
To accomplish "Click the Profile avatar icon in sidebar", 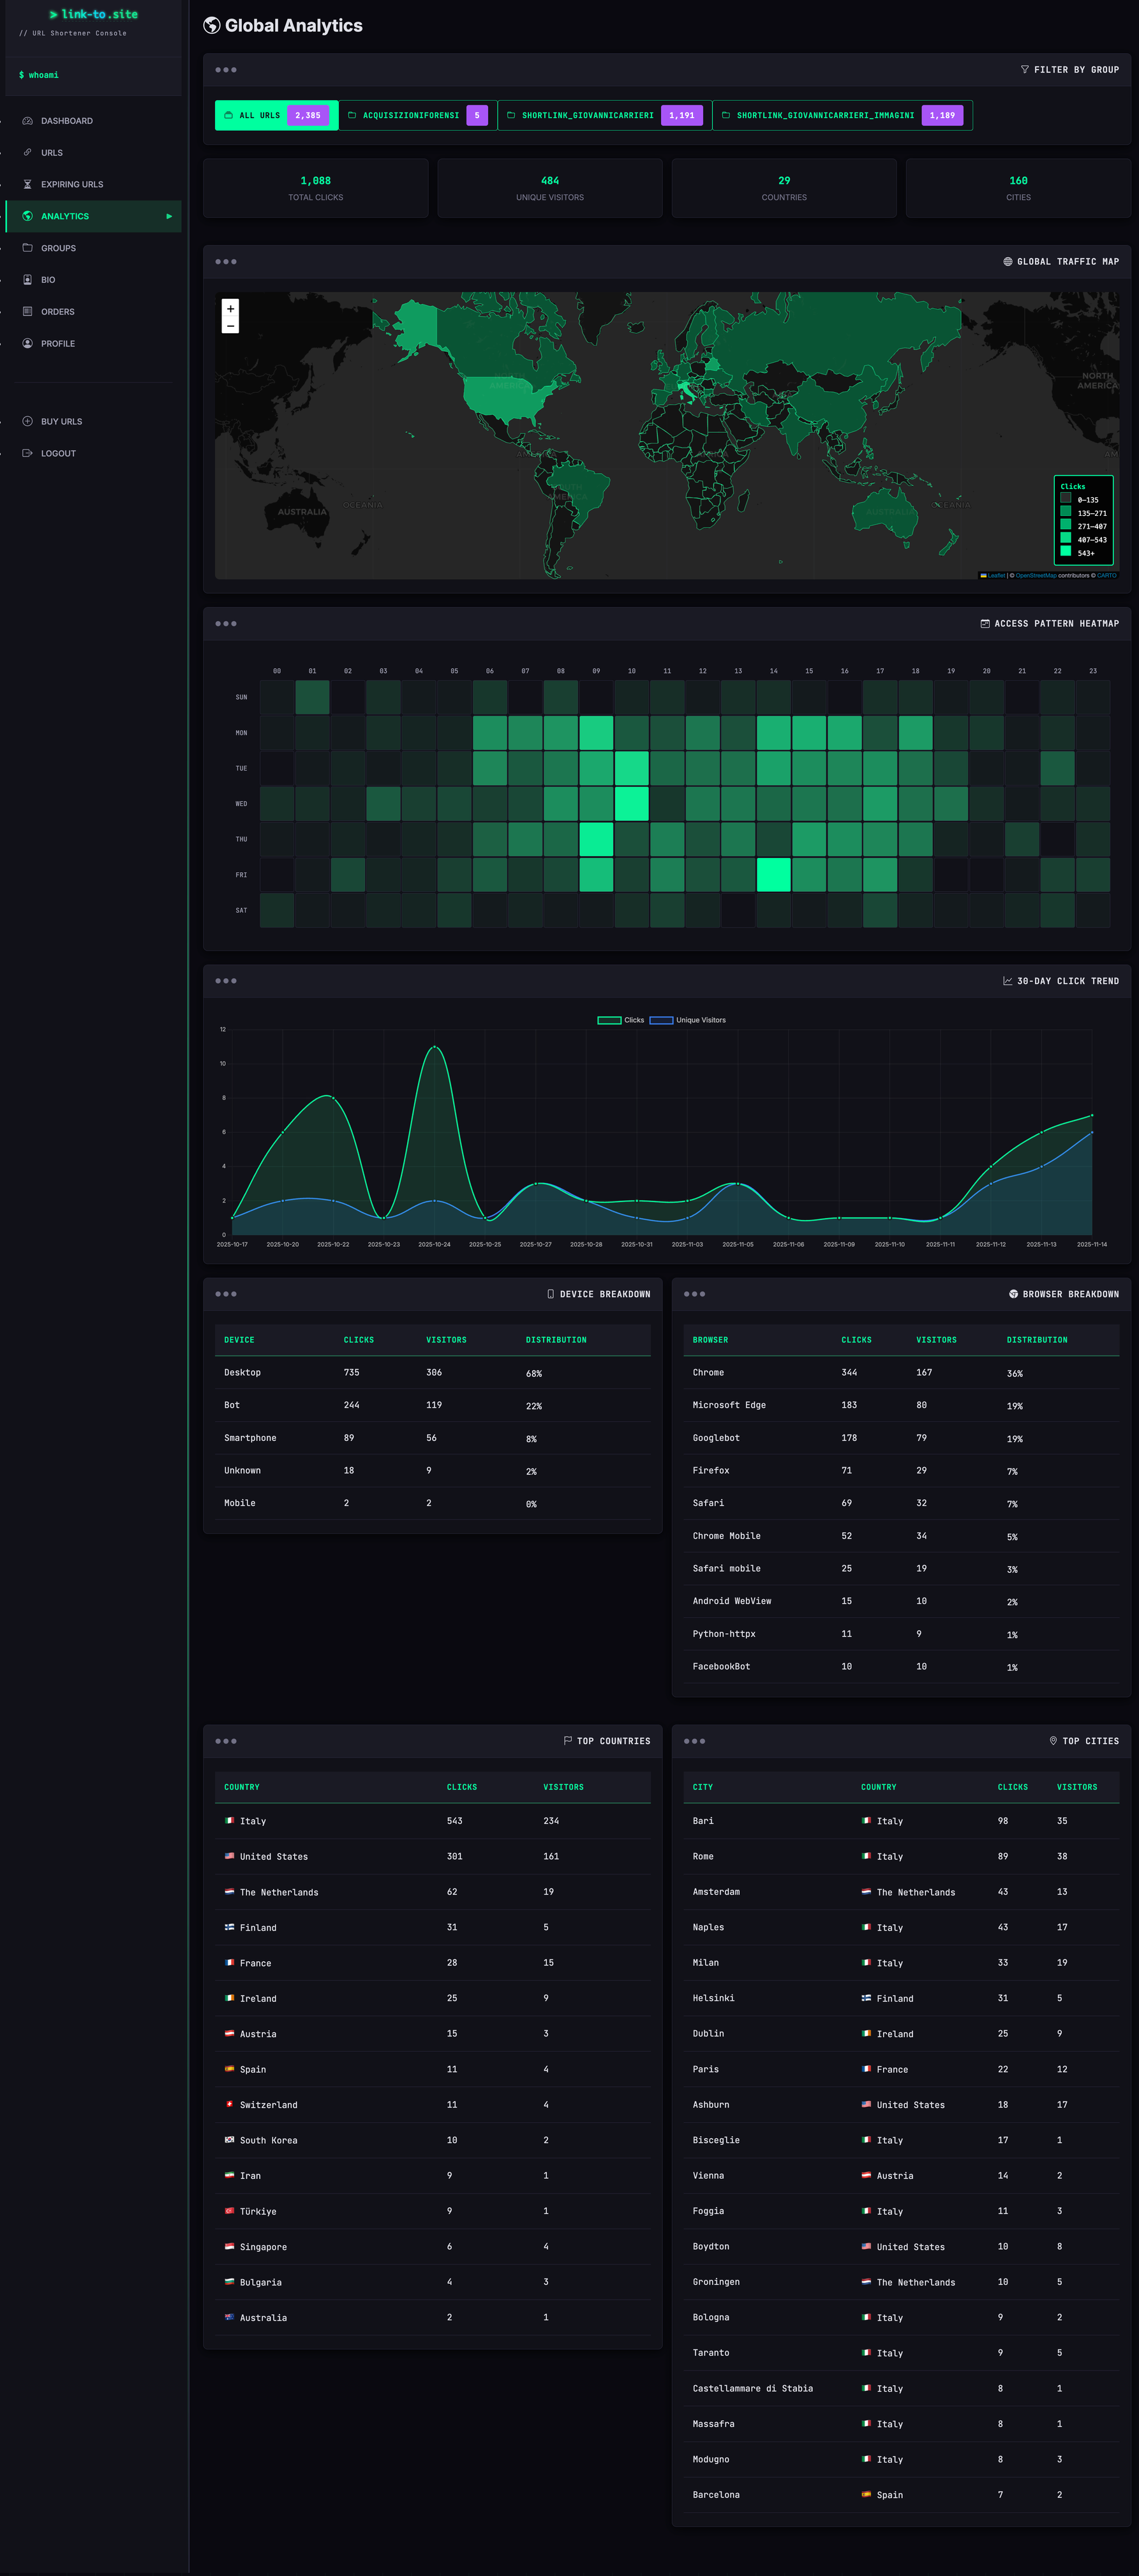I will (x=27, y=343).
